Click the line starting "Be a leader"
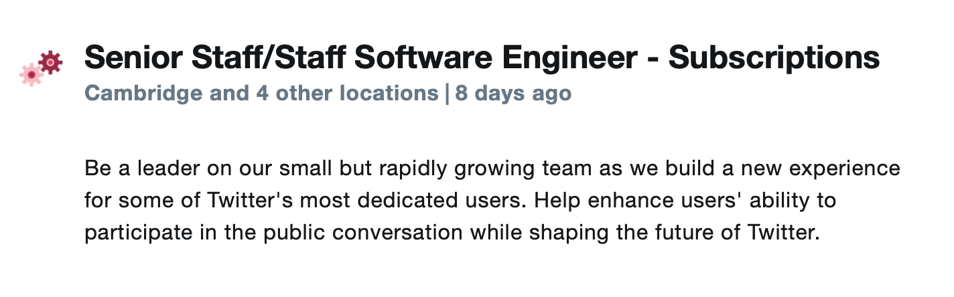954x297 pixels. [x=492, y=168]
